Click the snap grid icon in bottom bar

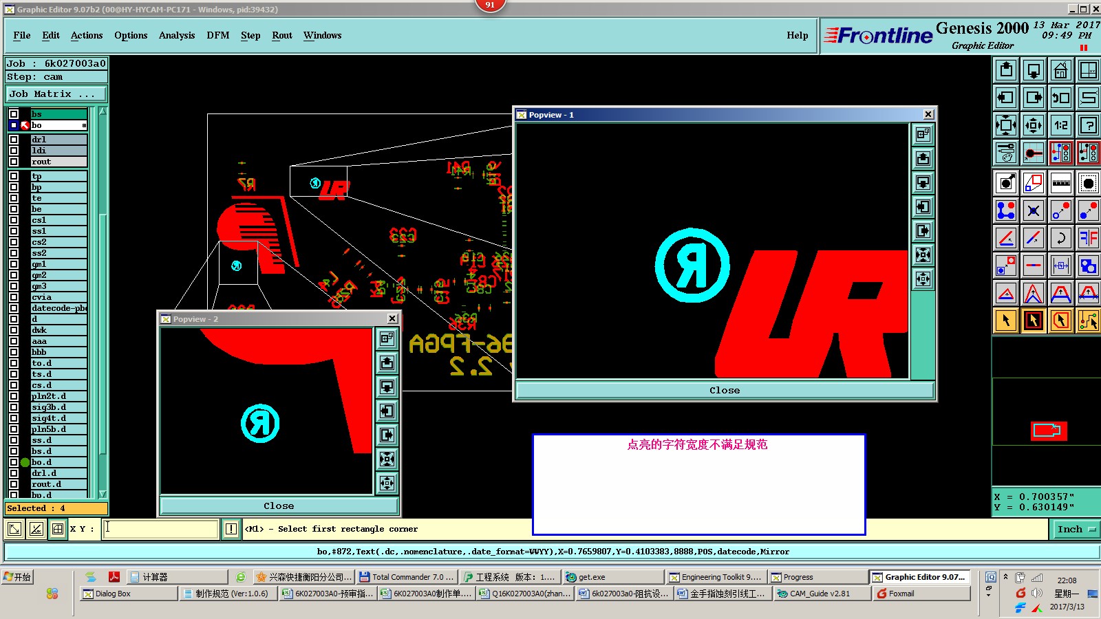tap(58, 529)
